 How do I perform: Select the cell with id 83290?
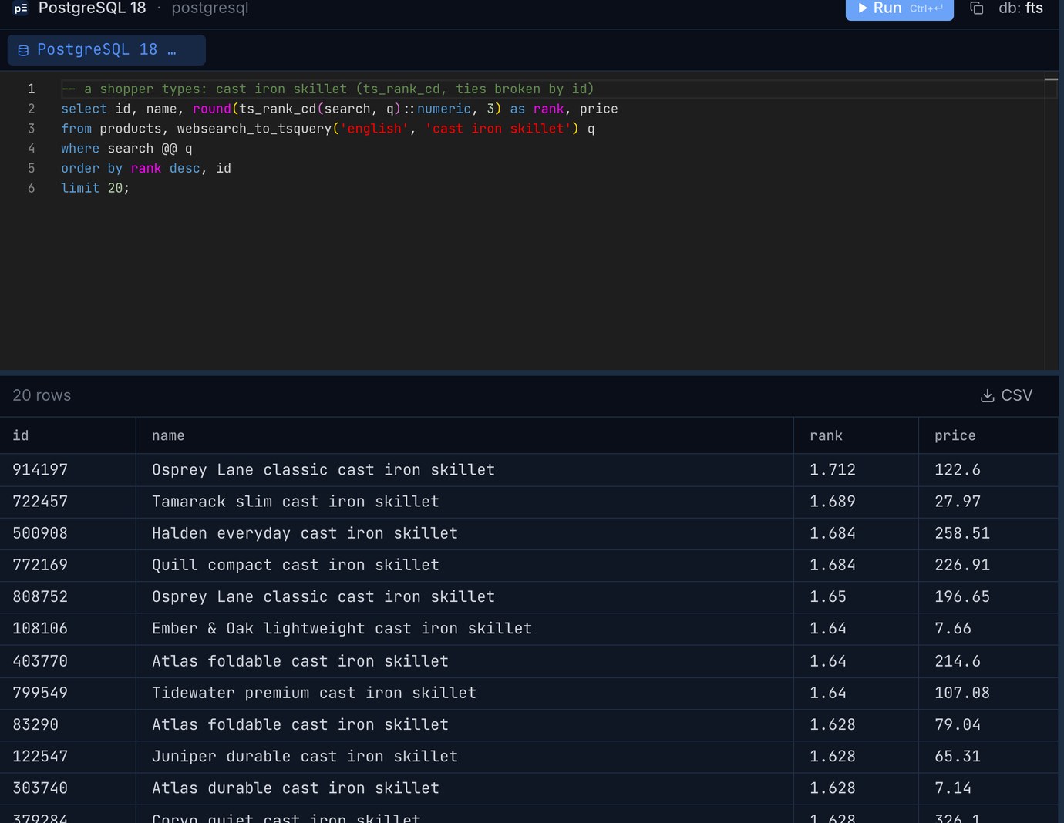(x=68, y=724)
